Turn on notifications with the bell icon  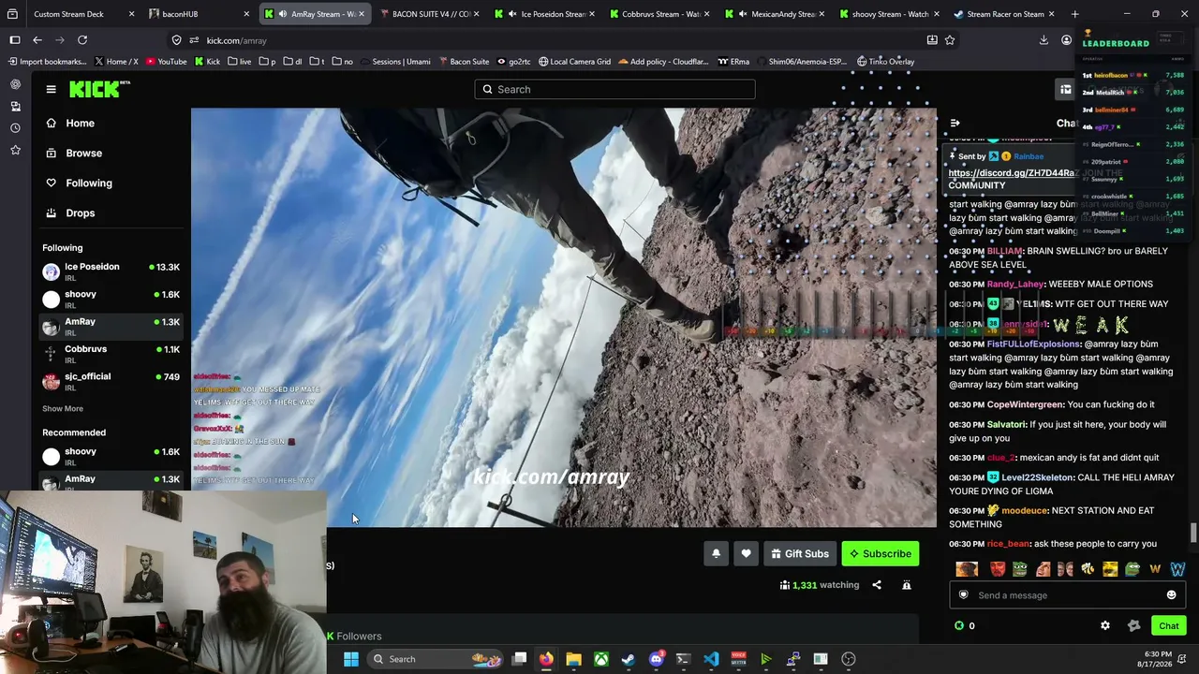[716, 553]
